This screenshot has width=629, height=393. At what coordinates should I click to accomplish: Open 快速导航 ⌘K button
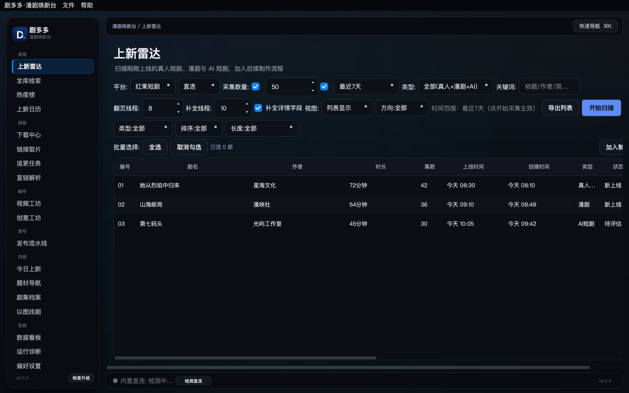tap(595, 26)
